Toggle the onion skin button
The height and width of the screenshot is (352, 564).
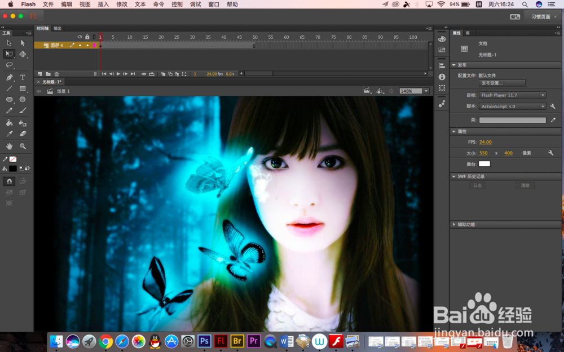click(x=164, y=74)
